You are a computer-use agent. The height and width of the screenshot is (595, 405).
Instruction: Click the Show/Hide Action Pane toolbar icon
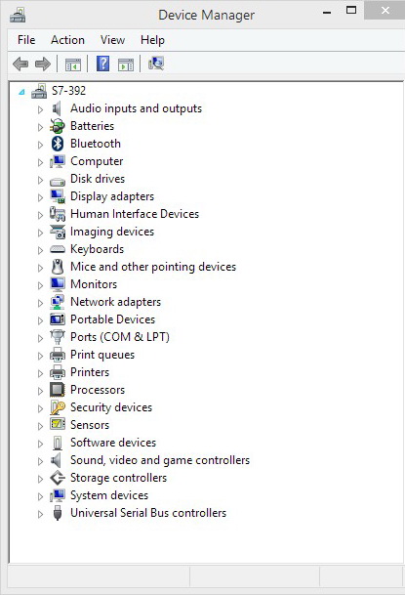[x=126, y=64]
